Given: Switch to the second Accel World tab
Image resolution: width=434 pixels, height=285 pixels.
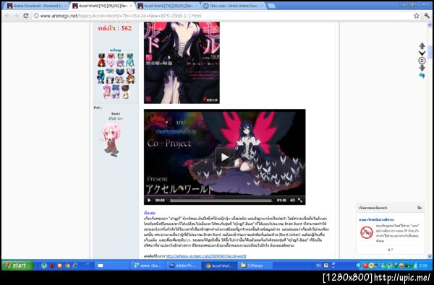Looking at the screenshot, I should tap(168, 6).
